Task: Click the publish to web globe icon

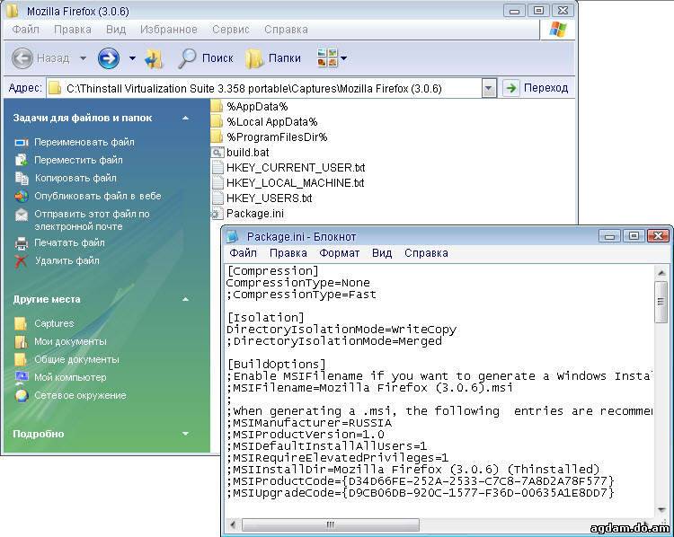Action: tap(22, 196)
